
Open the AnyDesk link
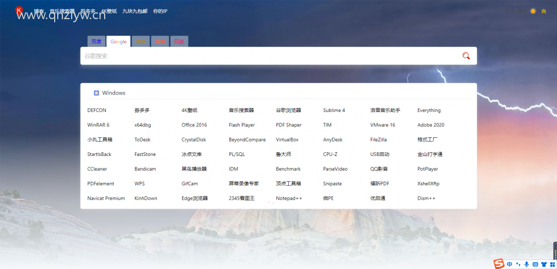click(x=333, y=139)
